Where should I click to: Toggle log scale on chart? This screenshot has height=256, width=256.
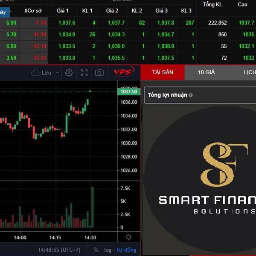point(108,250)
